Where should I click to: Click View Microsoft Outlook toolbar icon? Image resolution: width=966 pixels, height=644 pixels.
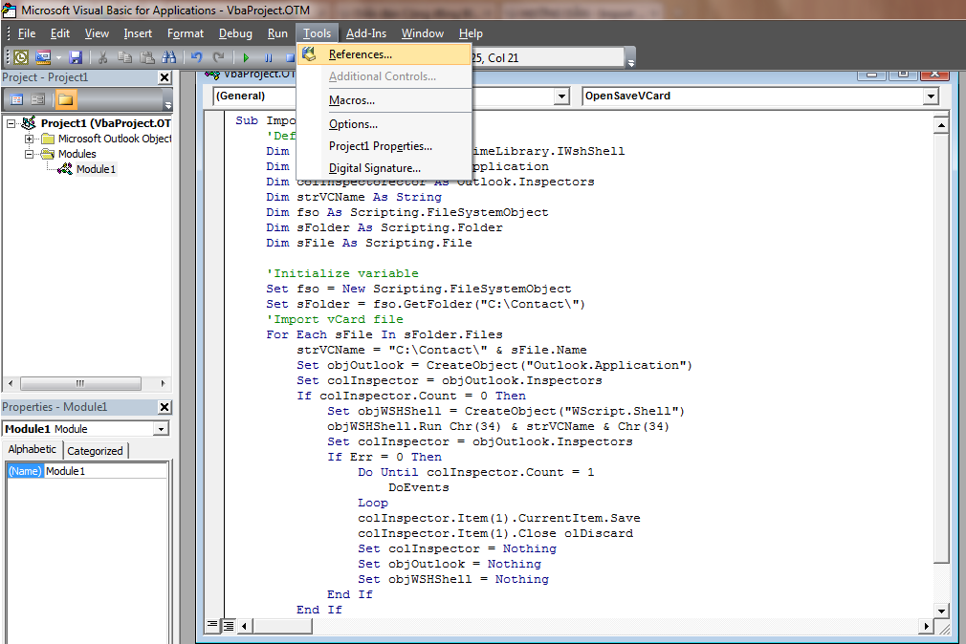point(21,57)
